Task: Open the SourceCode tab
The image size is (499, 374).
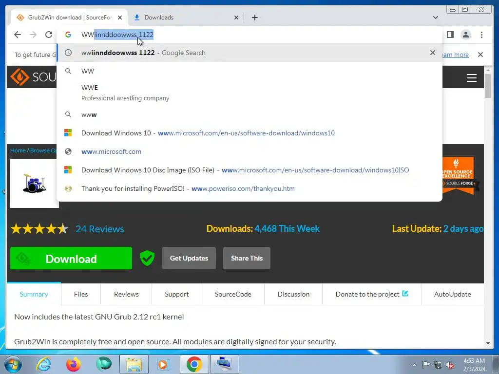Action: (x=233, y=294)
